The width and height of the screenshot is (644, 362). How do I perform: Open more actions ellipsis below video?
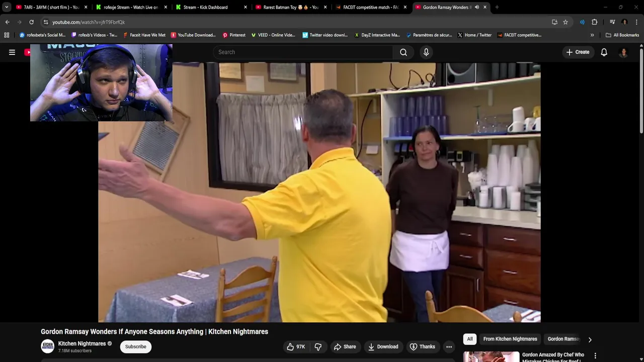[x=449, y=346]
